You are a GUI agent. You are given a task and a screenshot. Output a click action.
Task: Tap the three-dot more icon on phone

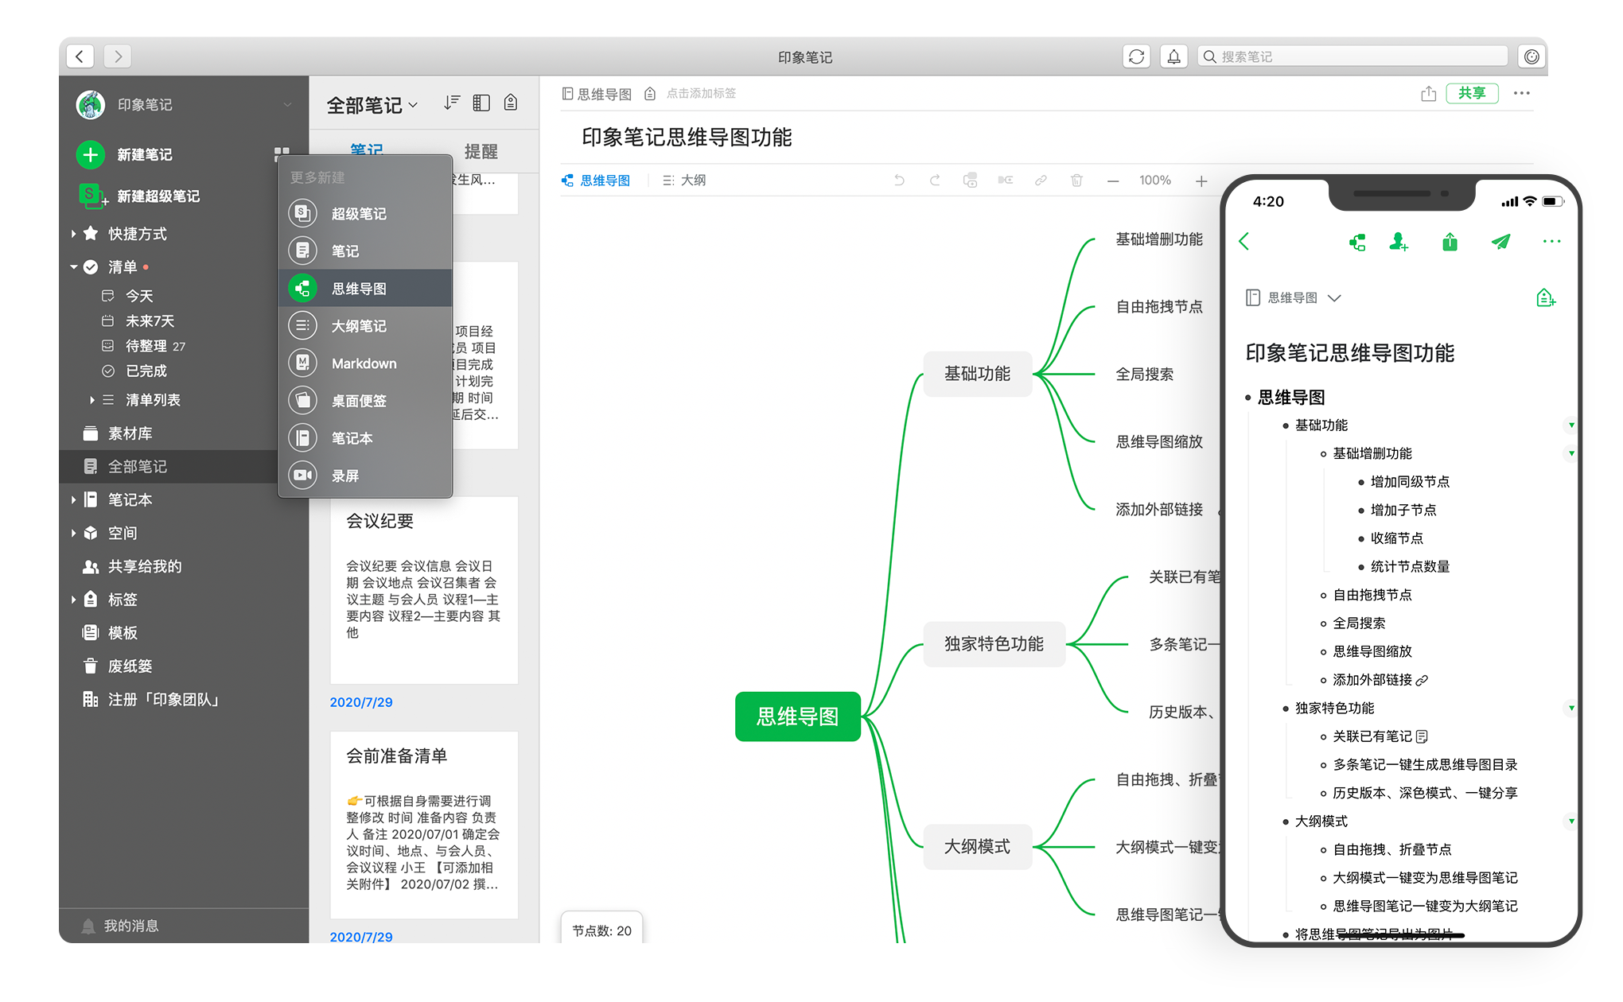pyautogui.click(x=1551, y=241)
